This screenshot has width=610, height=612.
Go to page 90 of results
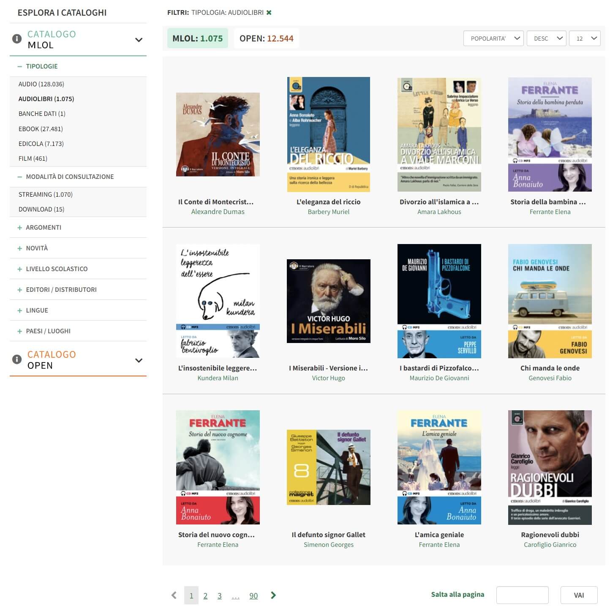coord(253,596)
